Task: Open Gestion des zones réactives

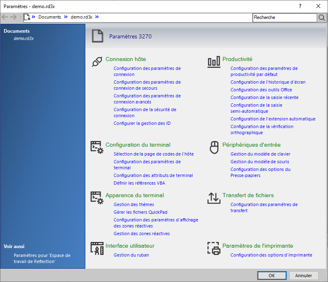Action: (x=142, y=234)
